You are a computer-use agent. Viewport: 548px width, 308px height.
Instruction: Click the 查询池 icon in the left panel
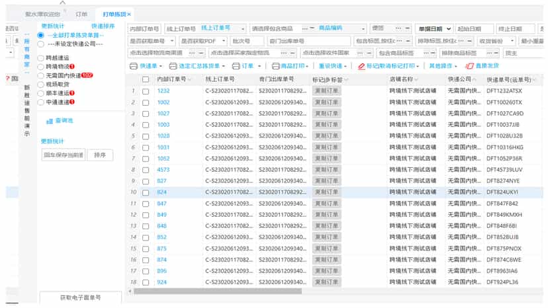click(x=49, y=121)
